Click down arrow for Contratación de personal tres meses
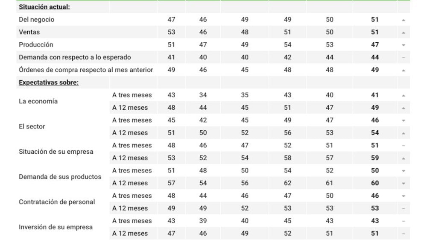427x240 pixels. [x=404, y=196]
